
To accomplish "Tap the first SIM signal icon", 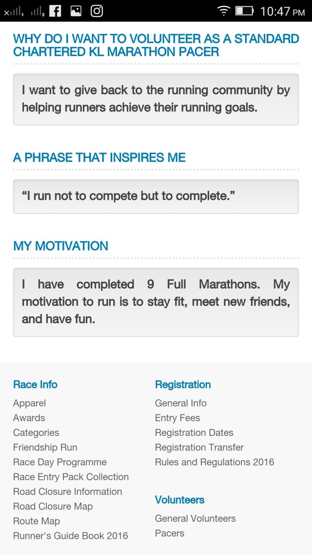I will point(14,11).
